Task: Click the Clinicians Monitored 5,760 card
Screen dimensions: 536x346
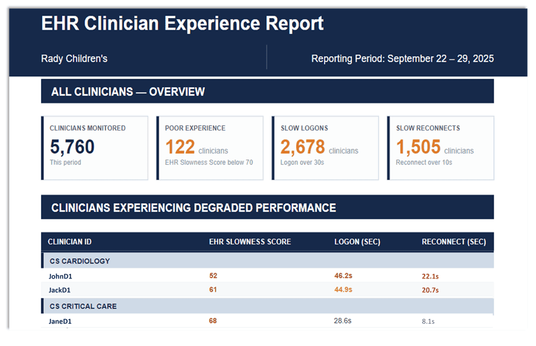Action: (95, 148)
